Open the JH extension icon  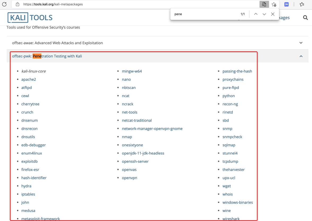point(286,4)
